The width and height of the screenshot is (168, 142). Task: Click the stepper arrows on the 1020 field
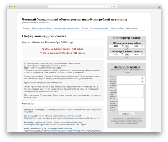point(142,54)
